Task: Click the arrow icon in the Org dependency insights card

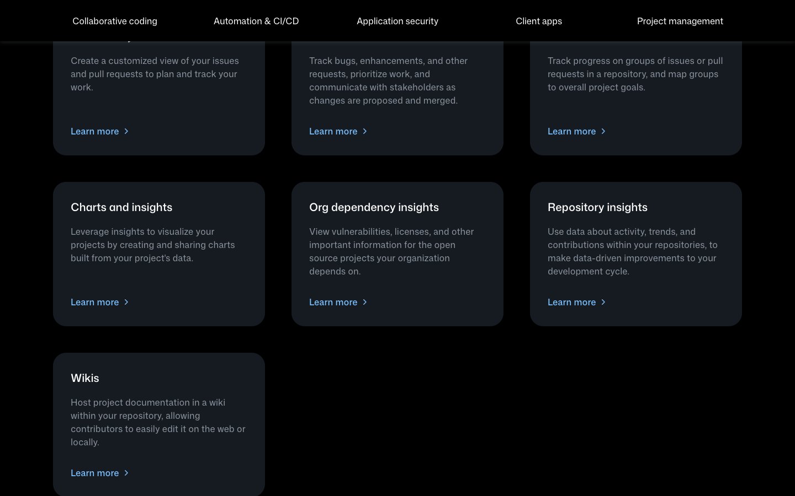Action: [x=364, y=302]
